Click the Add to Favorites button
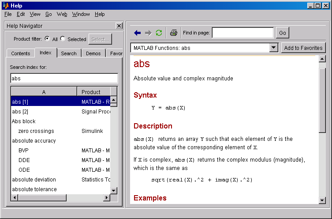The height and width of the screenshot is (219, 332). pos(303,48)
